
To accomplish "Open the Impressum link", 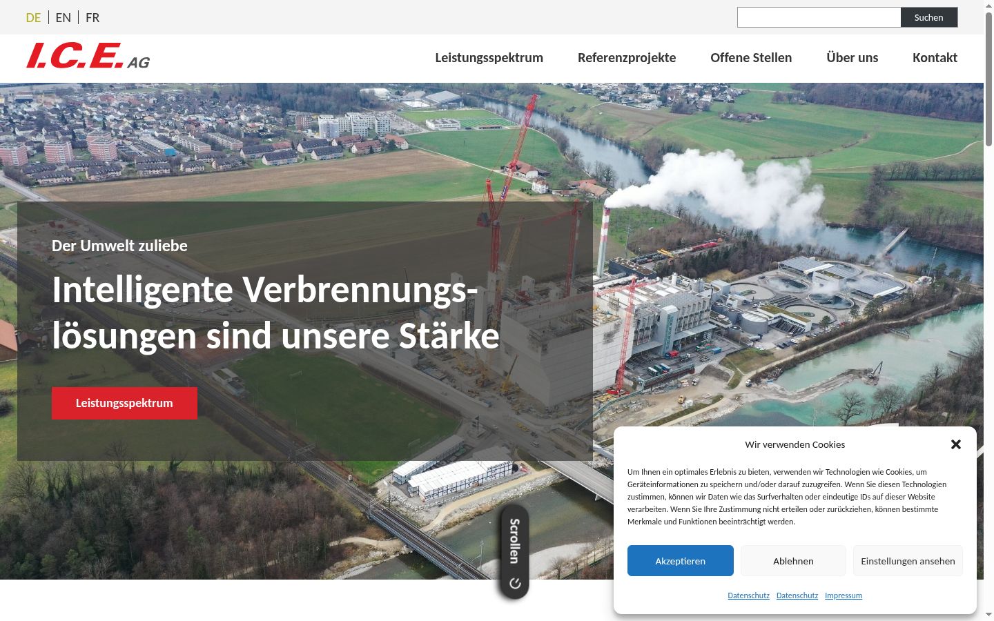I will pos(844,595).
